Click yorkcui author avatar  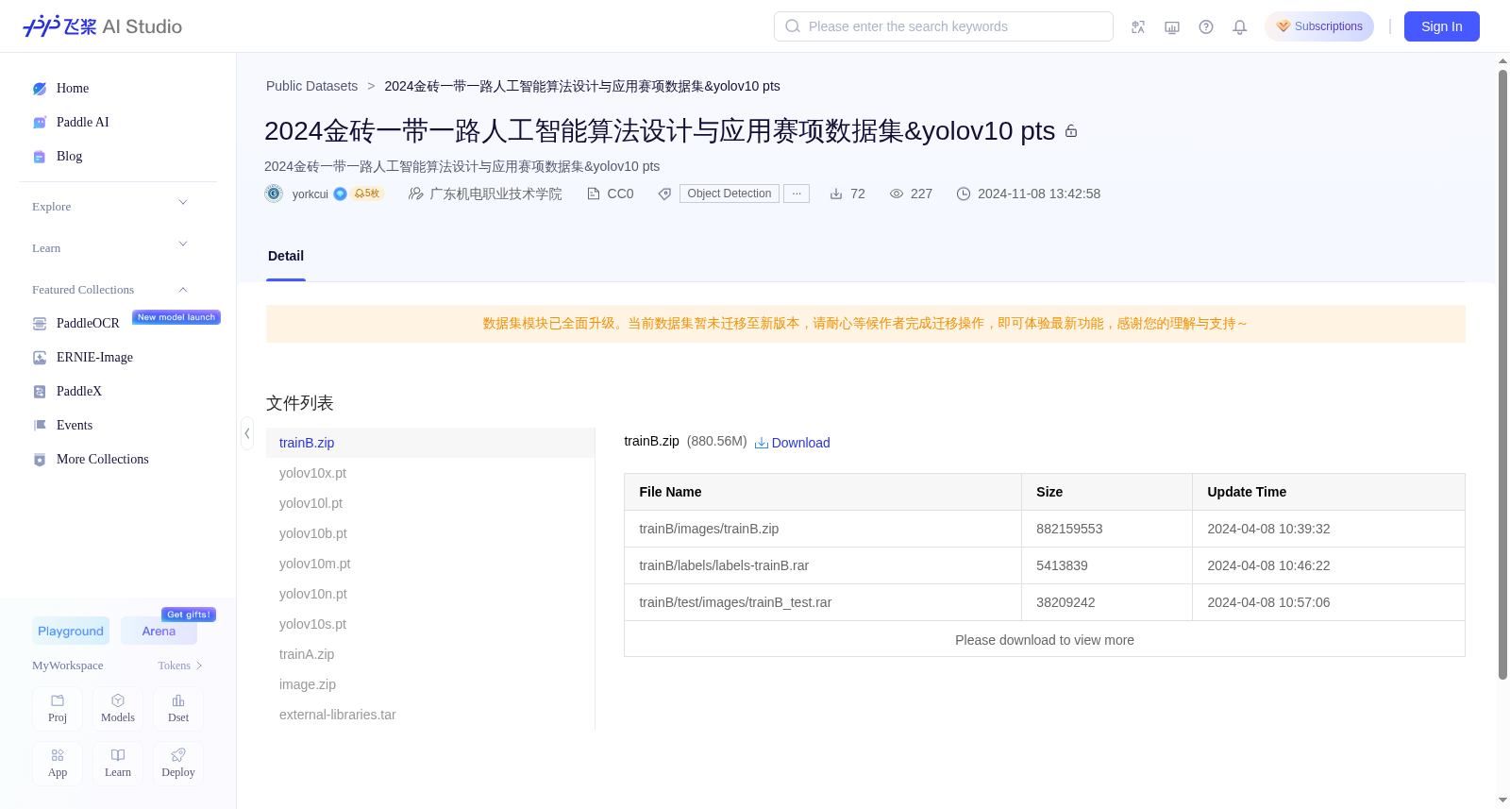pyautogui.click(x=274, y=194)
